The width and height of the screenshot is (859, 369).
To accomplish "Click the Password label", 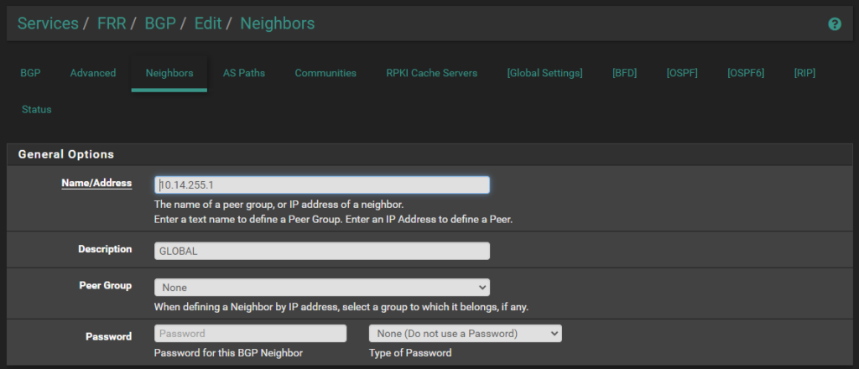I will [x=108, y=336].
